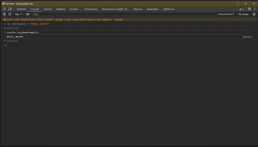Click the Permissions-Policy warning triangle icon
Screen dimensions: 258x147
coord(5,19)
